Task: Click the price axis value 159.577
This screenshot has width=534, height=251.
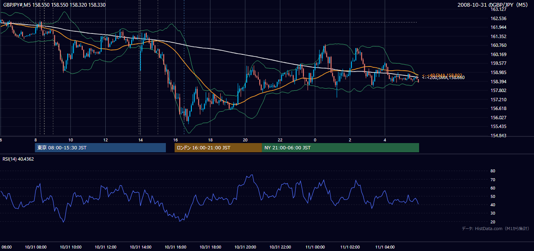Action: tap(498, 64)
